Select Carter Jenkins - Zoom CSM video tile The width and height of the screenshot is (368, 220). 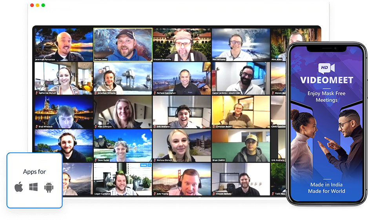[241, 78]
